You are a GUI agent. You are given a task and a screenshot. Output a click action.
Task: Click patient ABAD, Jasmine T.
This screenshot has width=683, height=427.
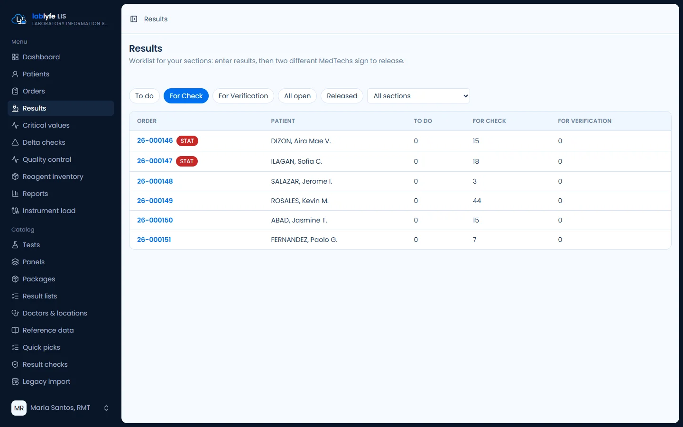tap(299, 220)
